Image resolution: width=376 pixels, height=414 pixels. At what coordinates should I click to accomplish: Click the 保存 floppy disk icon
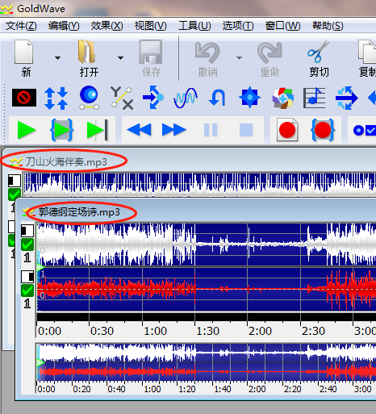150,52
